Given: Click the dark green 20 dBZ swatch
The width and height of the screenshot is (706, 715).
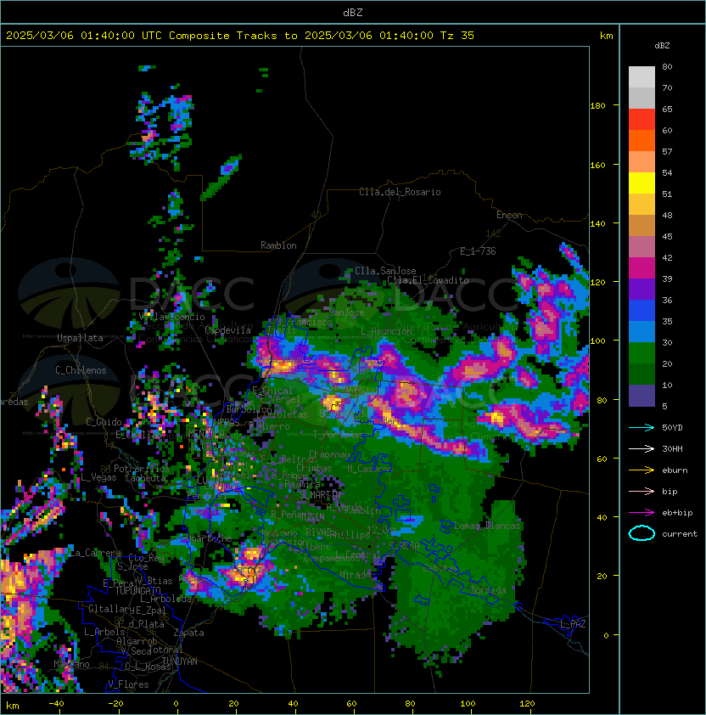Looking at the screenshot, I should point(642,374).
